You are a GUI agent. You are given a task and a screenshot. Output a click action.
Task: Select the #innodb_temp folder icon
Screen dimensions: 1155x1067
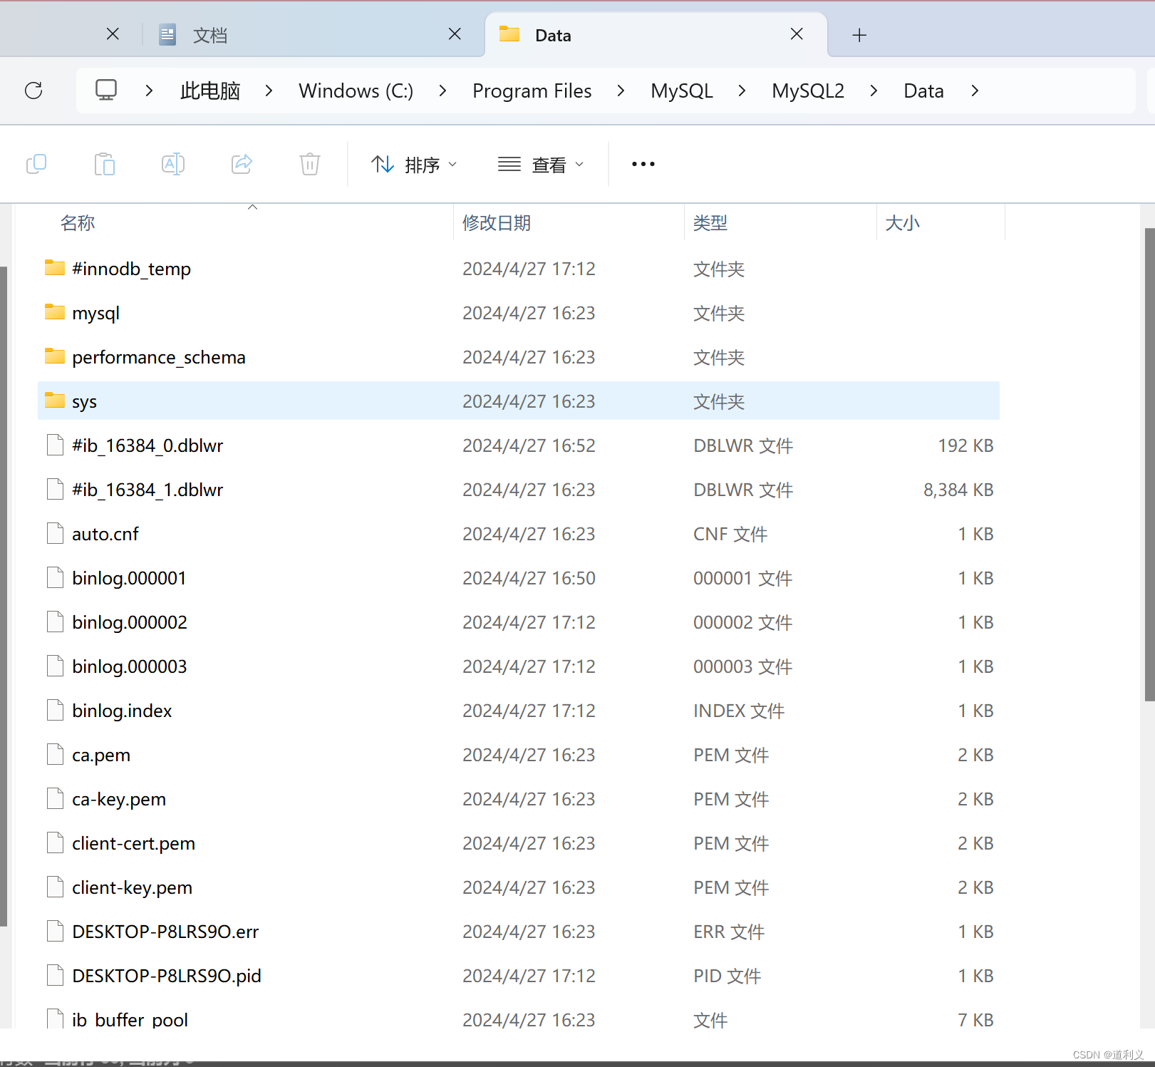coord(55,268)
